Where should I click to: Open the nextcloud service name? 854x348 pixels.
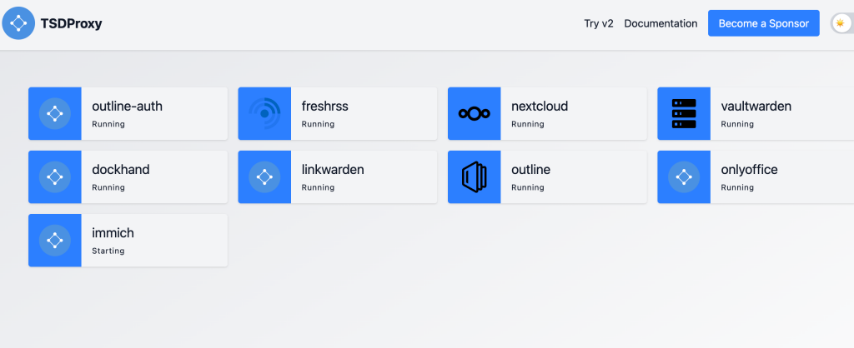coord(539,107)
